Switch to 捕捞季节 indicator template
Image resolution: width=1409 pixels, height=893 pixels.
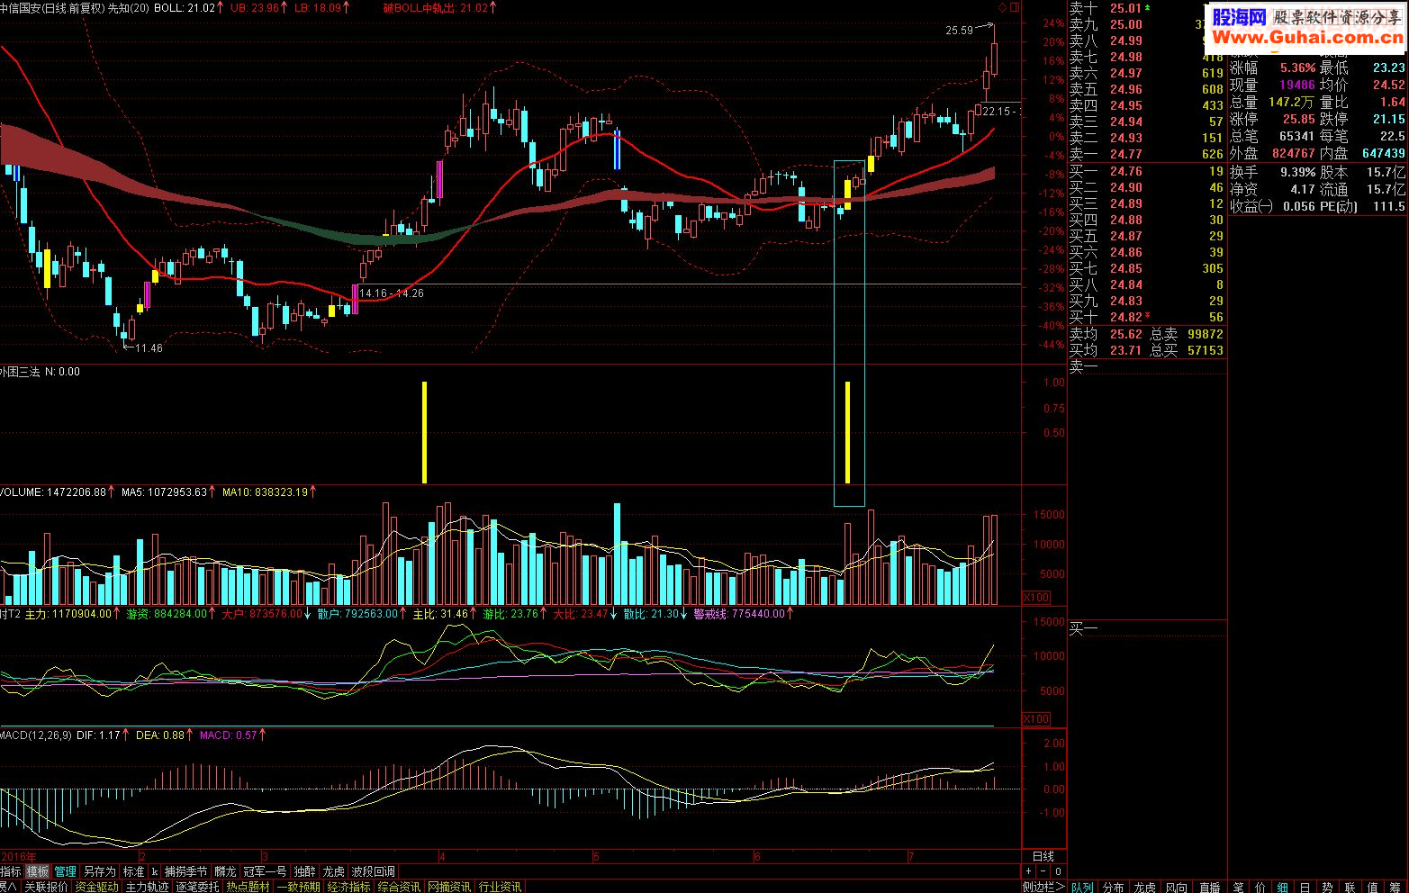click(185, 871)
